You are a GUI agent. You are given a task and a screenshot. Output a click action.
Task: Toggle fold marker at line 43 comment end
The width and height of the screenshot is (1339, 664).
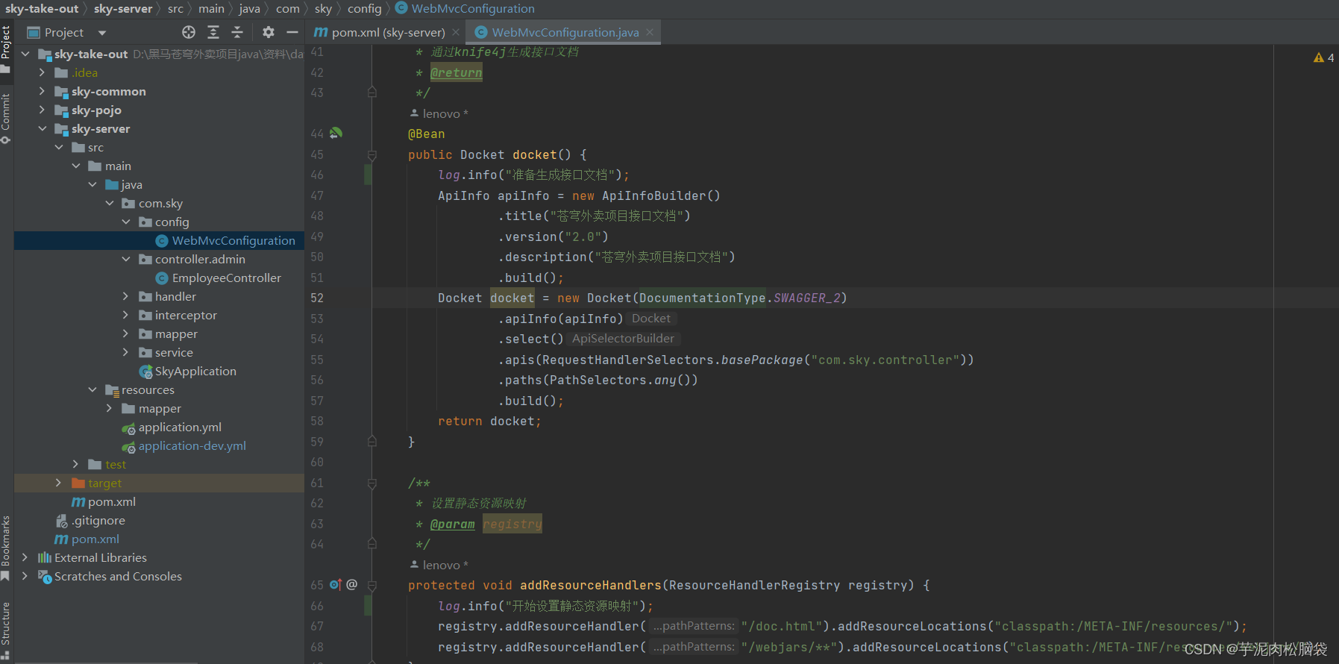pos(372,93)
